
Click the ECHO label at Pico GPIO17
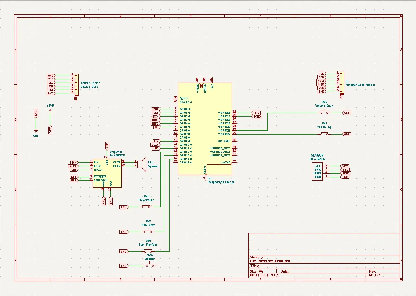[x=257, y=117]
